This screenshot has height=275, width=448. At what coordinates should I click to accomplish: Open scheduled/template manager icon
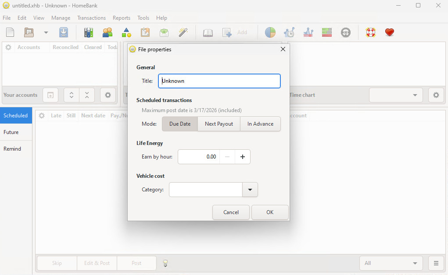point(145,32)
